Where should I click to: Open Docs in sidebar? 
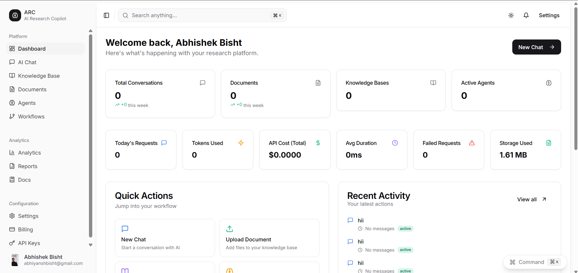(45, 180)
